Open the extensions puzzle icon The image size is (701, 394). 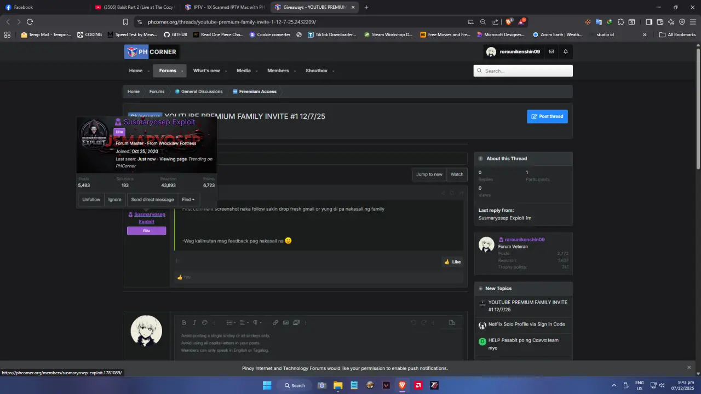(620, 22)
